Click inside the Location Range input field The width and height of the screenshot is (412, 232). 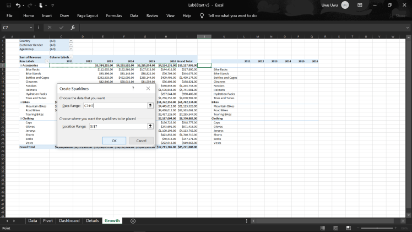point(116,126)
